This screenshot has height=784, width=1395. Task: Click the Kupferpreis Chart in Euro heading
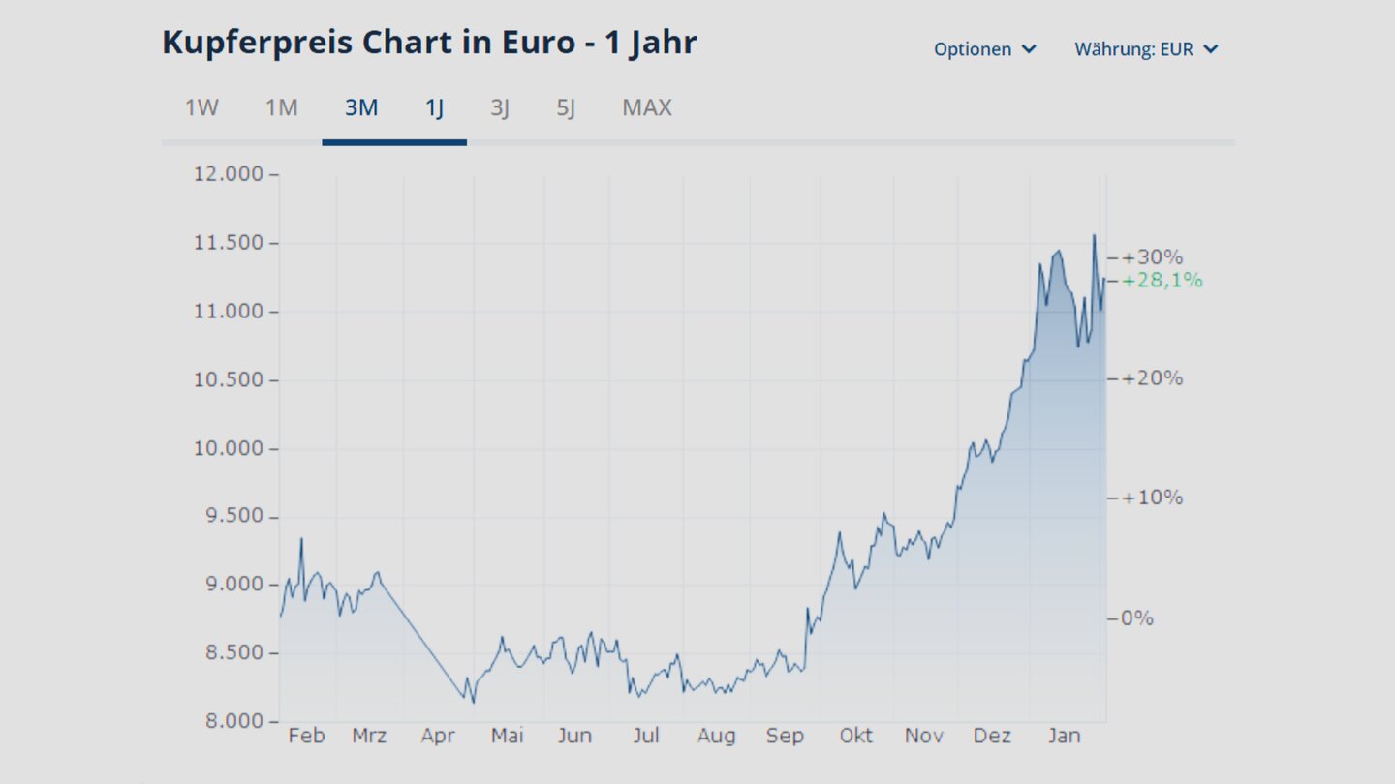click(429, 43)
